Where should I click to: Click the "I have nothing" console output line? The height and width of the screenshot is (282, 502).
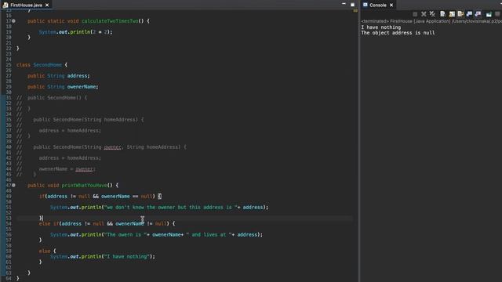click(x=381, y=27)
